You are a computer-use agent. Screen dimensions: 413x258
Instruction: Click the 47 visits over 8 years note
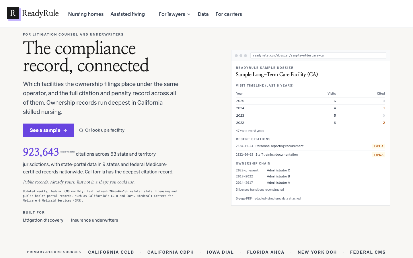250,131
